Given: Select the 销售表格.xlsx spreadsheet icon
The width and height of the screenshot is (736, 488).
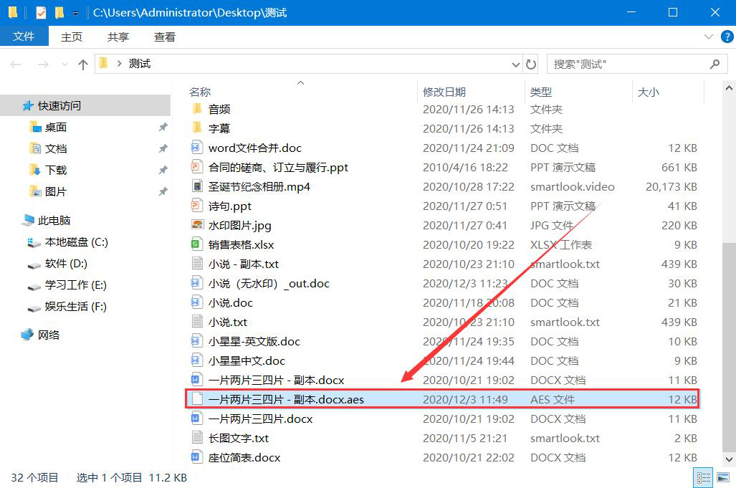Looking at the screenshot, I should coord(196,244).
